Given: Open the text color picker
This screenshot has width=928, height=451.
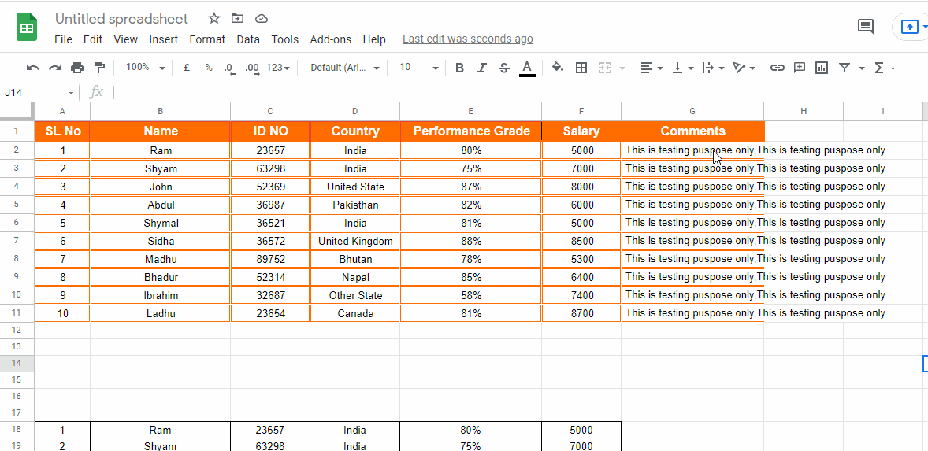Looking at the screenshot, I should click(527, 68).
